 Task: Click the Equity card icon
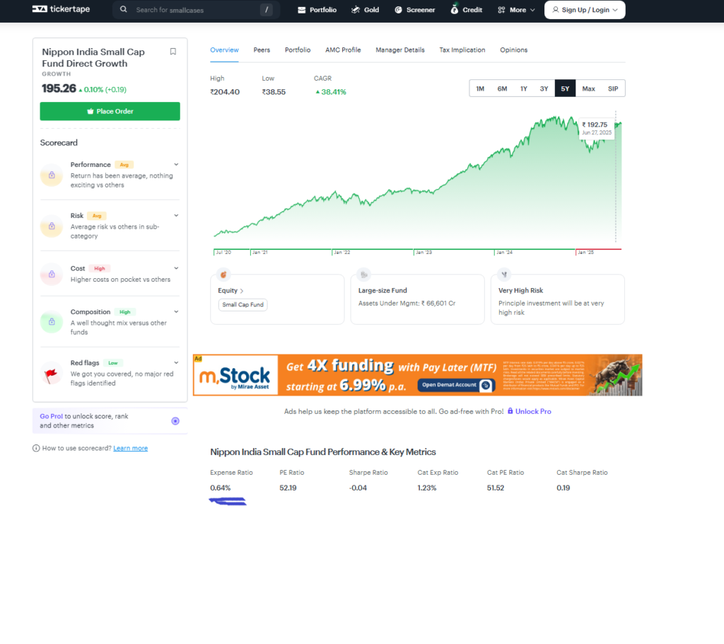click(x=223, y=275)
